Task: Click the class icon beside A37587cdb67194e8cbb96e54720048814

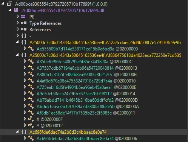Action: click(31, 68)
